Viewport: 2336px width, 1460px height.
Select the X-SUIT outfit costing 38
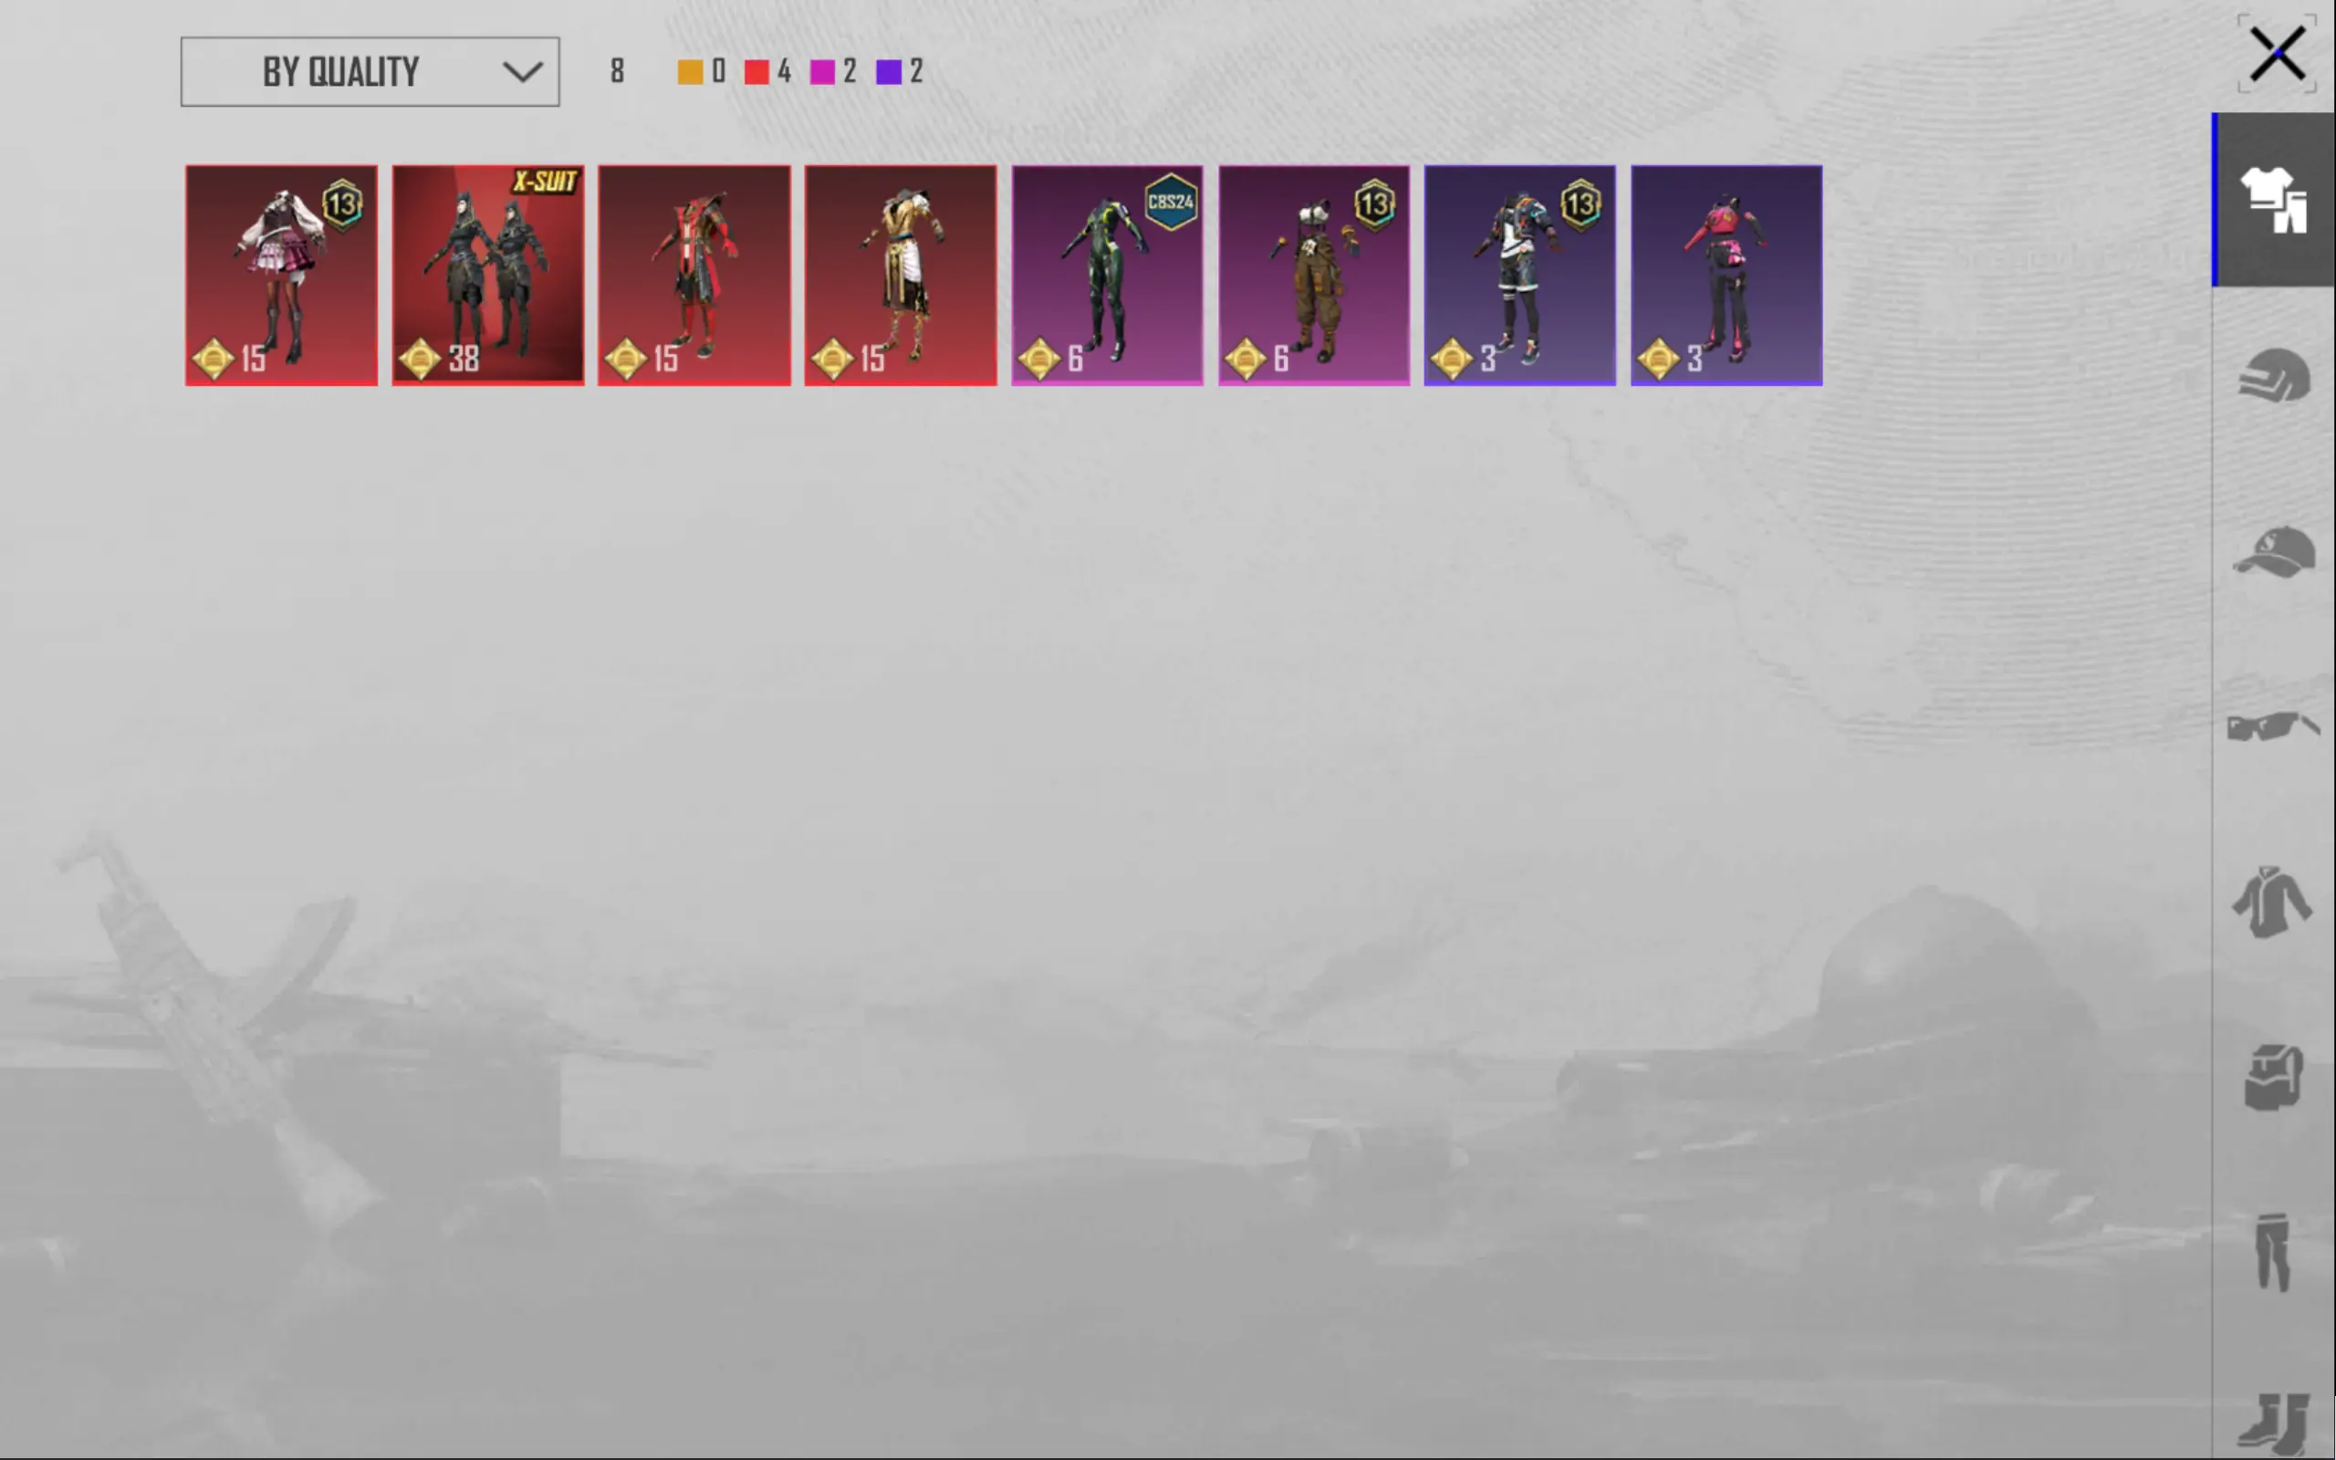pos(487,276)
